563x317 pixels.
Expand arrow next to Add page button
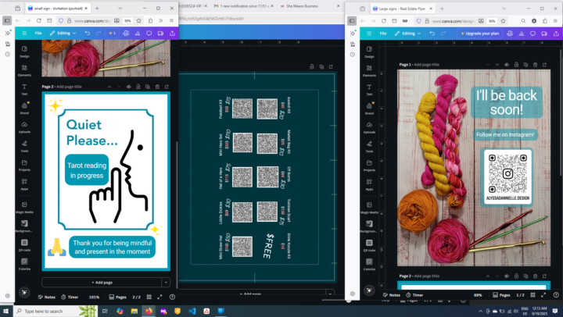(x=166, y=282)
